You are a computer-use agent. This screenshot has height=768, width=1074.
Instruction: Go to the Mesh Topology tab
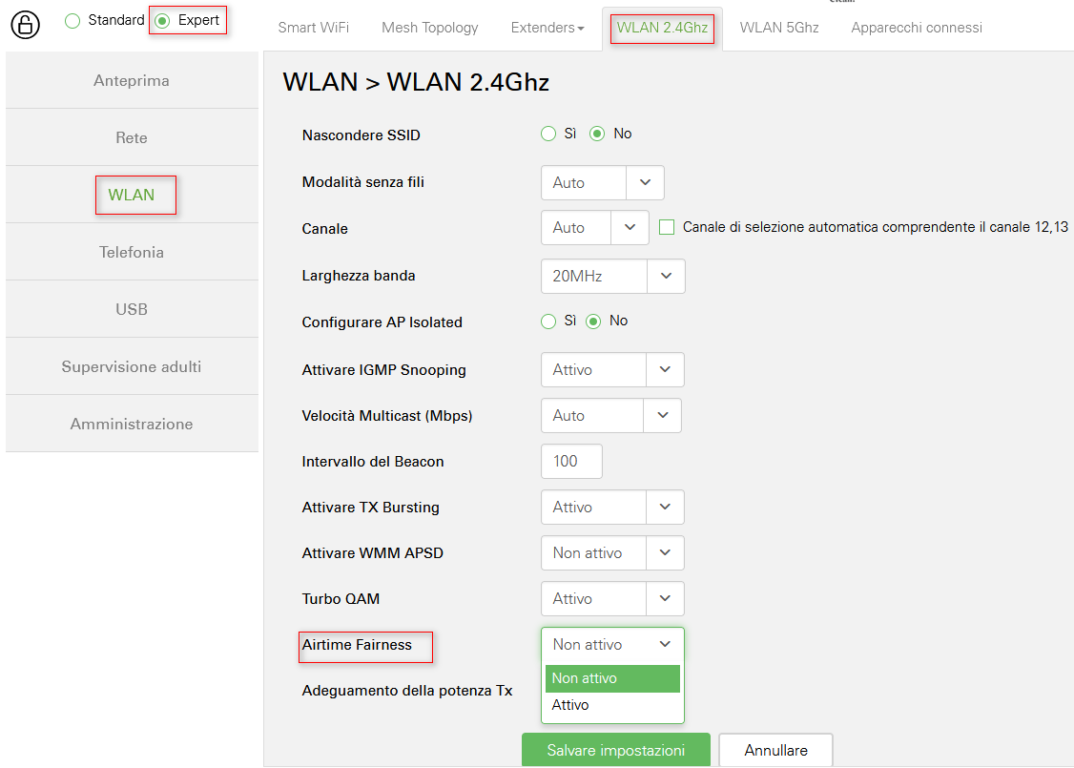click(x=429, y=28)
